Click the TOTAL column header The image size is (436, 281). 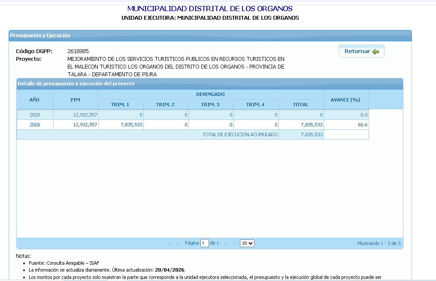300,105
